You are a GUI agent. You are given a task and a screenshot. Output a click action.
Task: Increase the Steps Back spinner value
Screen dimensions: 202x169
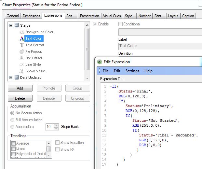[x=56, y=125]
